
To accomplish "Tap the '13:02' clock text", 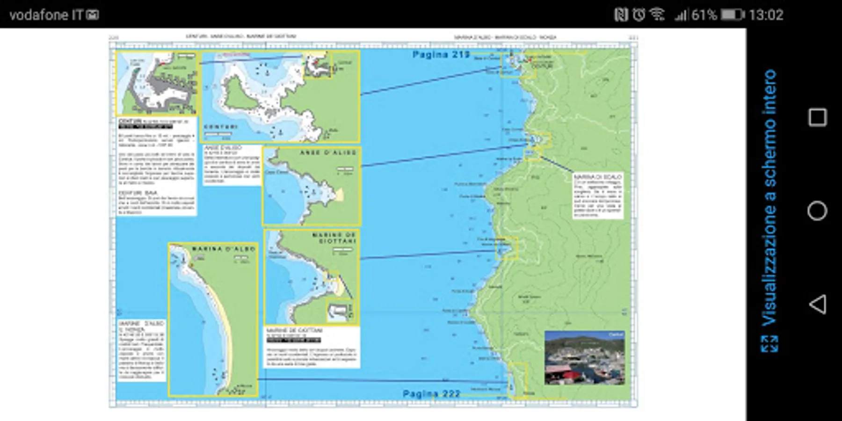I will click(766, 15).
